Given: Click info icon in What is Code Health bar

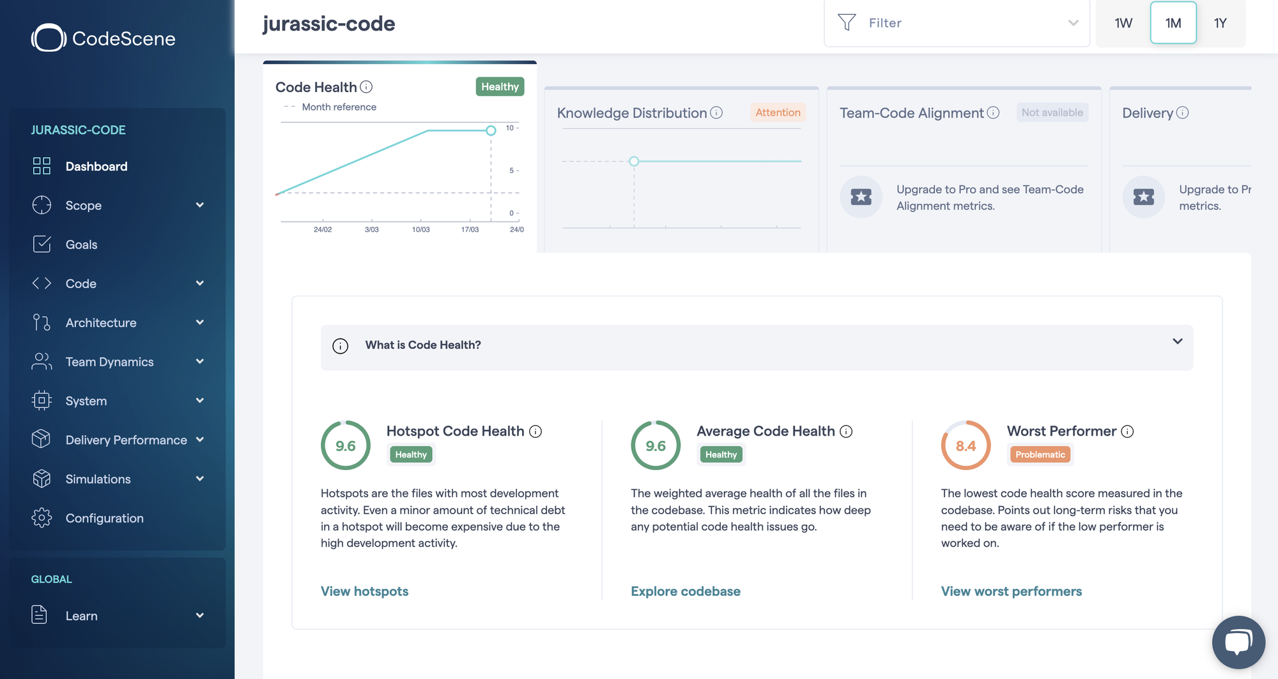Looking at the screenshot, I should pyautogui.click(x=341, y=346).
